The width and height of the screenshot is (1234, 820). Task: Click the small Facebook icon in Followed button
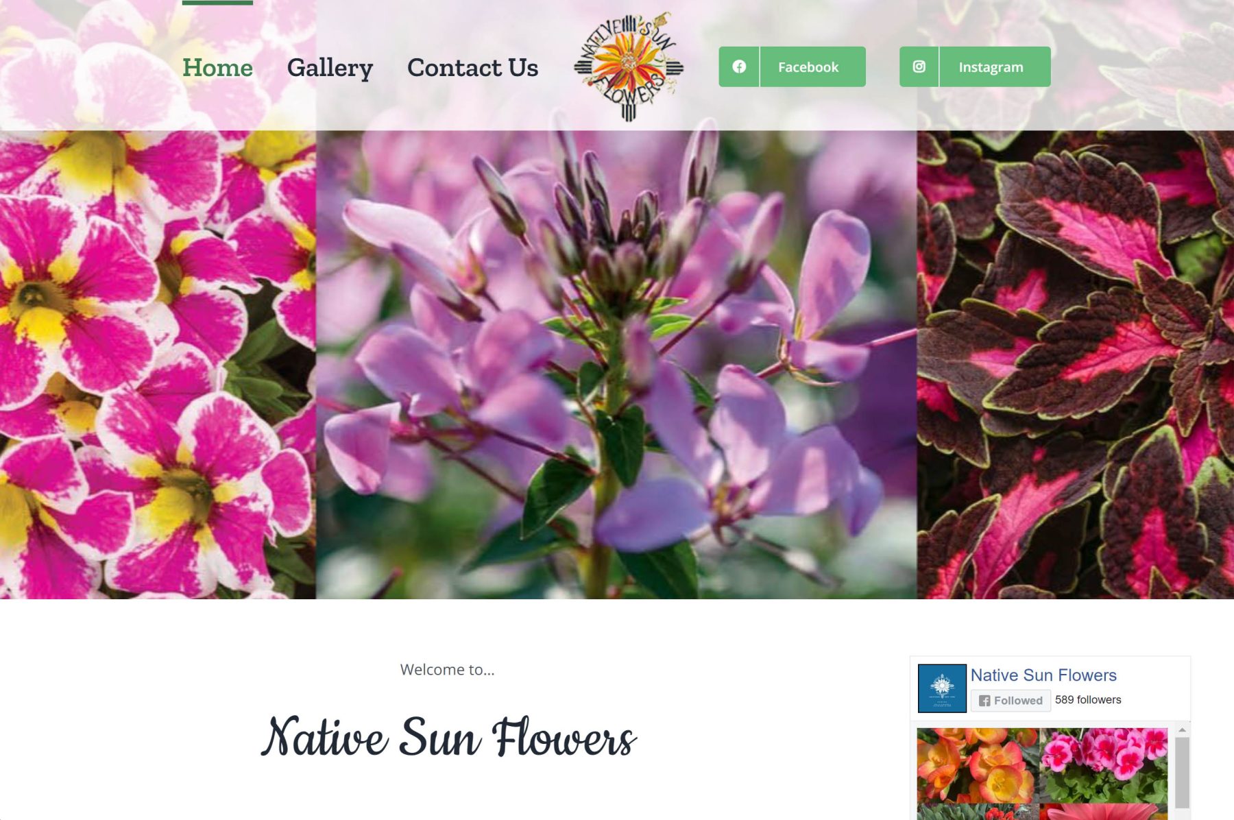click(x=984, y=701)
